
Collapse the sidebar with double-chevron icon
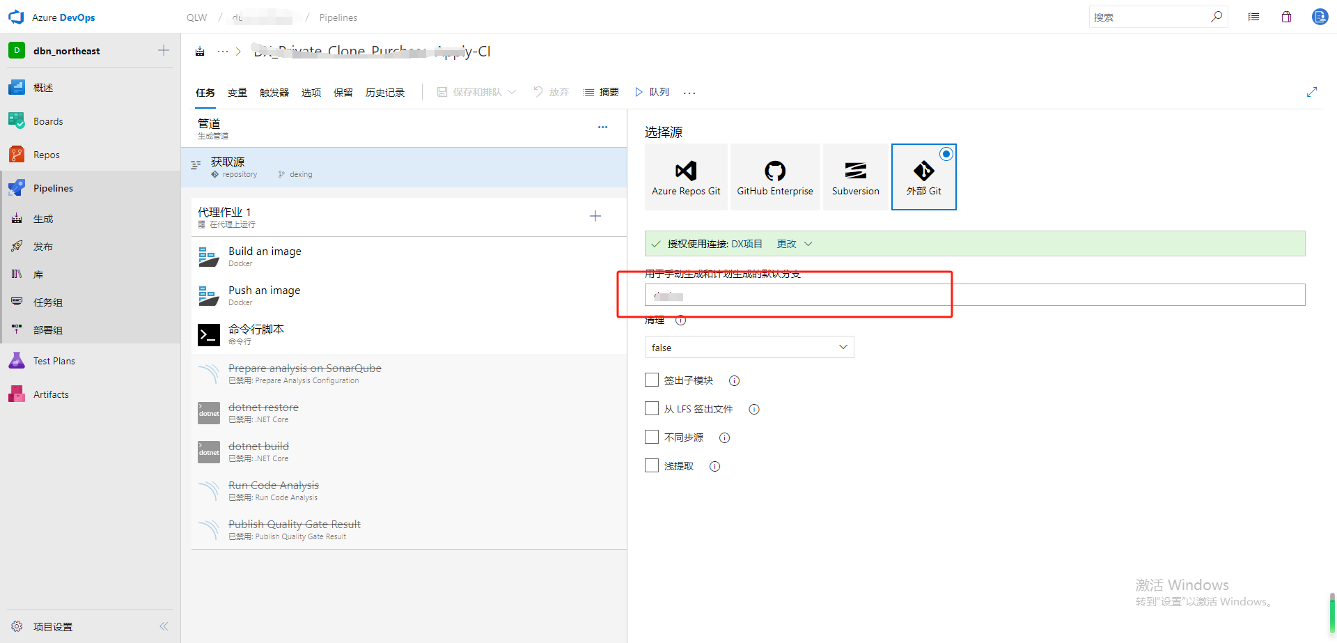click(164, 626)
